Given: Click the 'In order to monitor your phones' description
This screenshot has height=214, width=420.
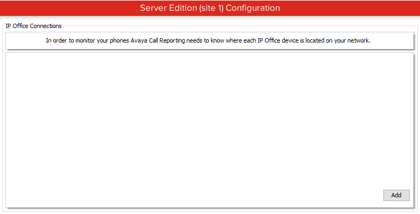Looking at the screenshot, I should click(208, 40).
